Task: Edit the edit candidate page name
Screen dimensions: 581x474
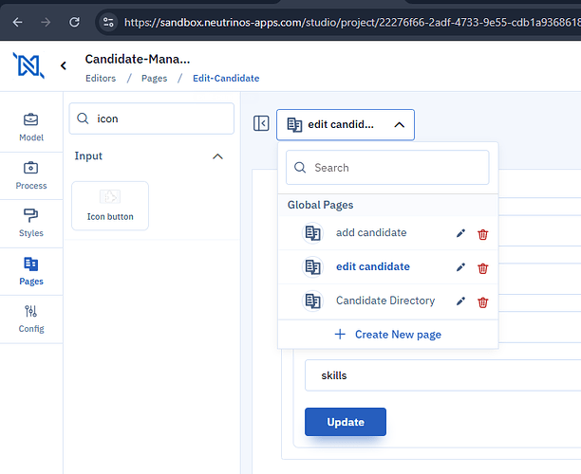Action: (460, 267)
